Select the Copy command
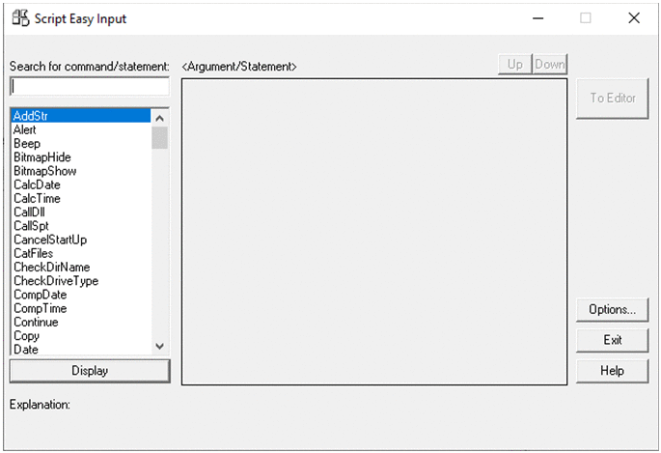 click(80, 336)
